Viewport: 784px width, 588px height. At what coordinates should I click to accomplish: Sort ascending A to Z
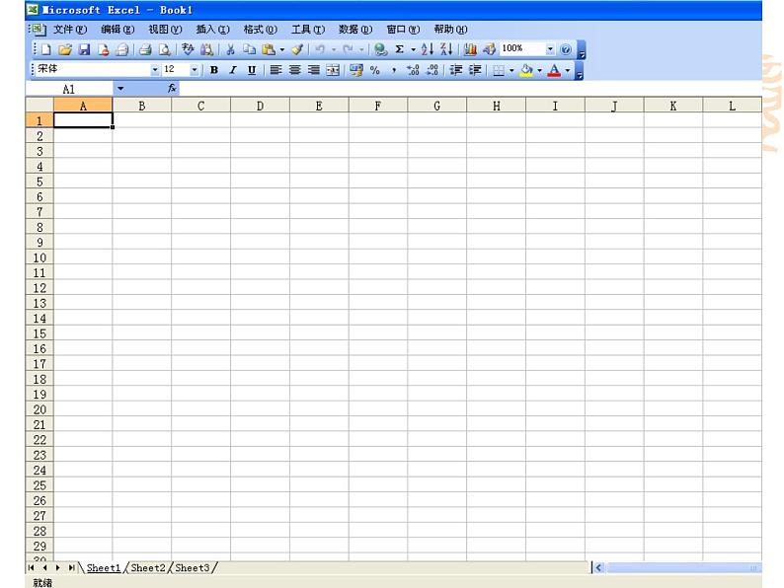pyautogui.click(x=427, y=49)
